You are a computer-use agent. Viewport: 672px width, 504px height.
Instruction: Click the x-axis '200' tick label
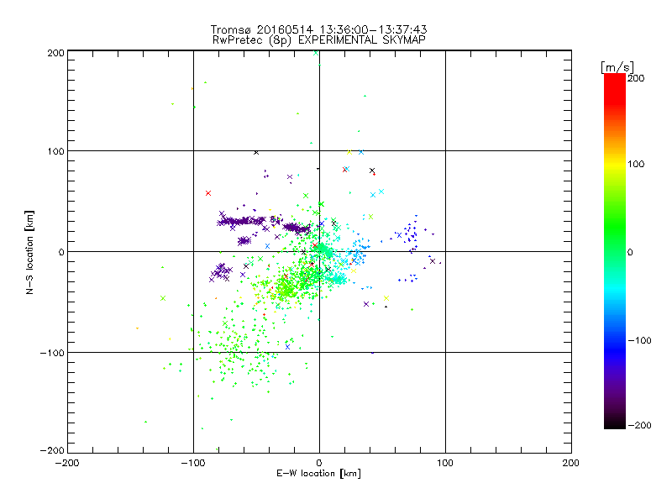click(571, 463)
